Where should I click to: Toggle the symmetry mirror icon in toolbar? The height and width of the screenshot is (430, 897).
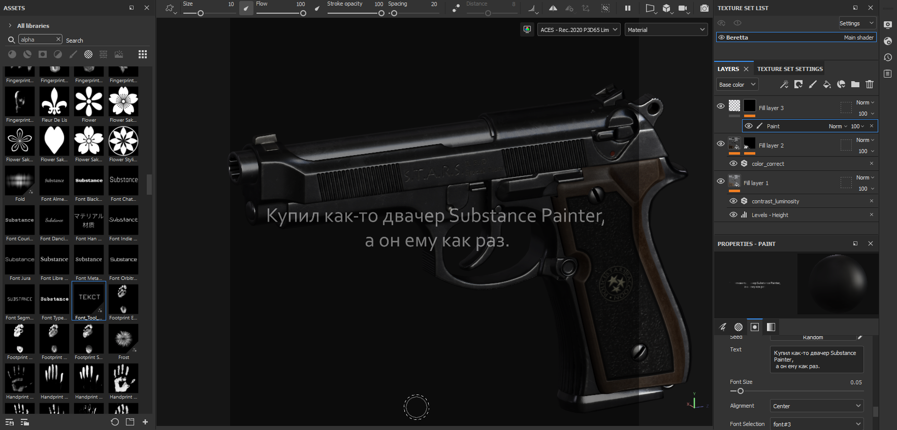coord(553,8)
